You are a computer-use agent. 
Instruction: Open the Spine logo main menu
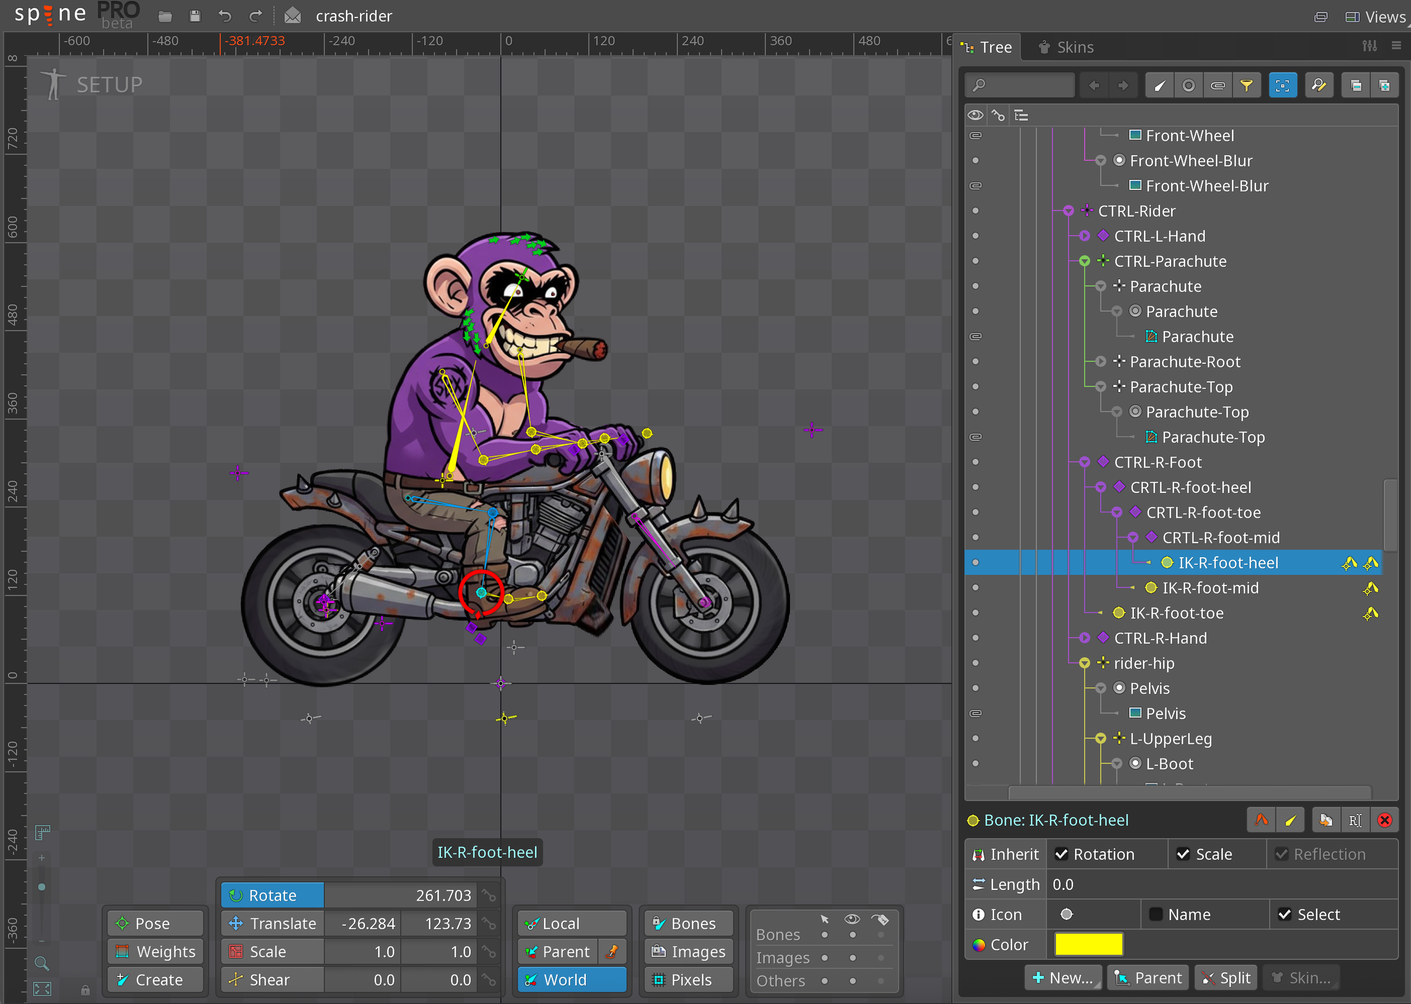pyautogui.click(x=51, y=14)
